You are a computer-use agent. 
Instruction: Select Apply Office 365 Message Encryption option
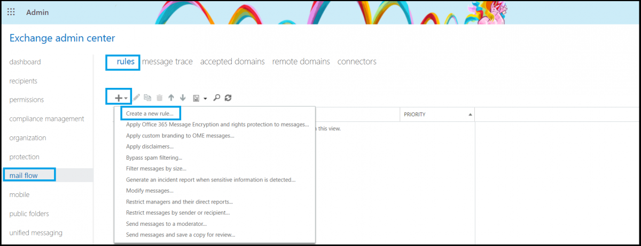[x=217, y=125]
